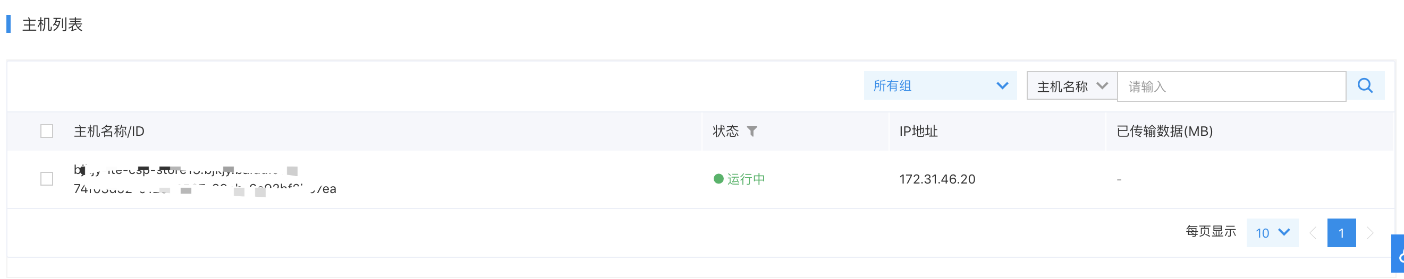Click the IP地址 column header
The image size is (1404, 279).
coord(918,132)
